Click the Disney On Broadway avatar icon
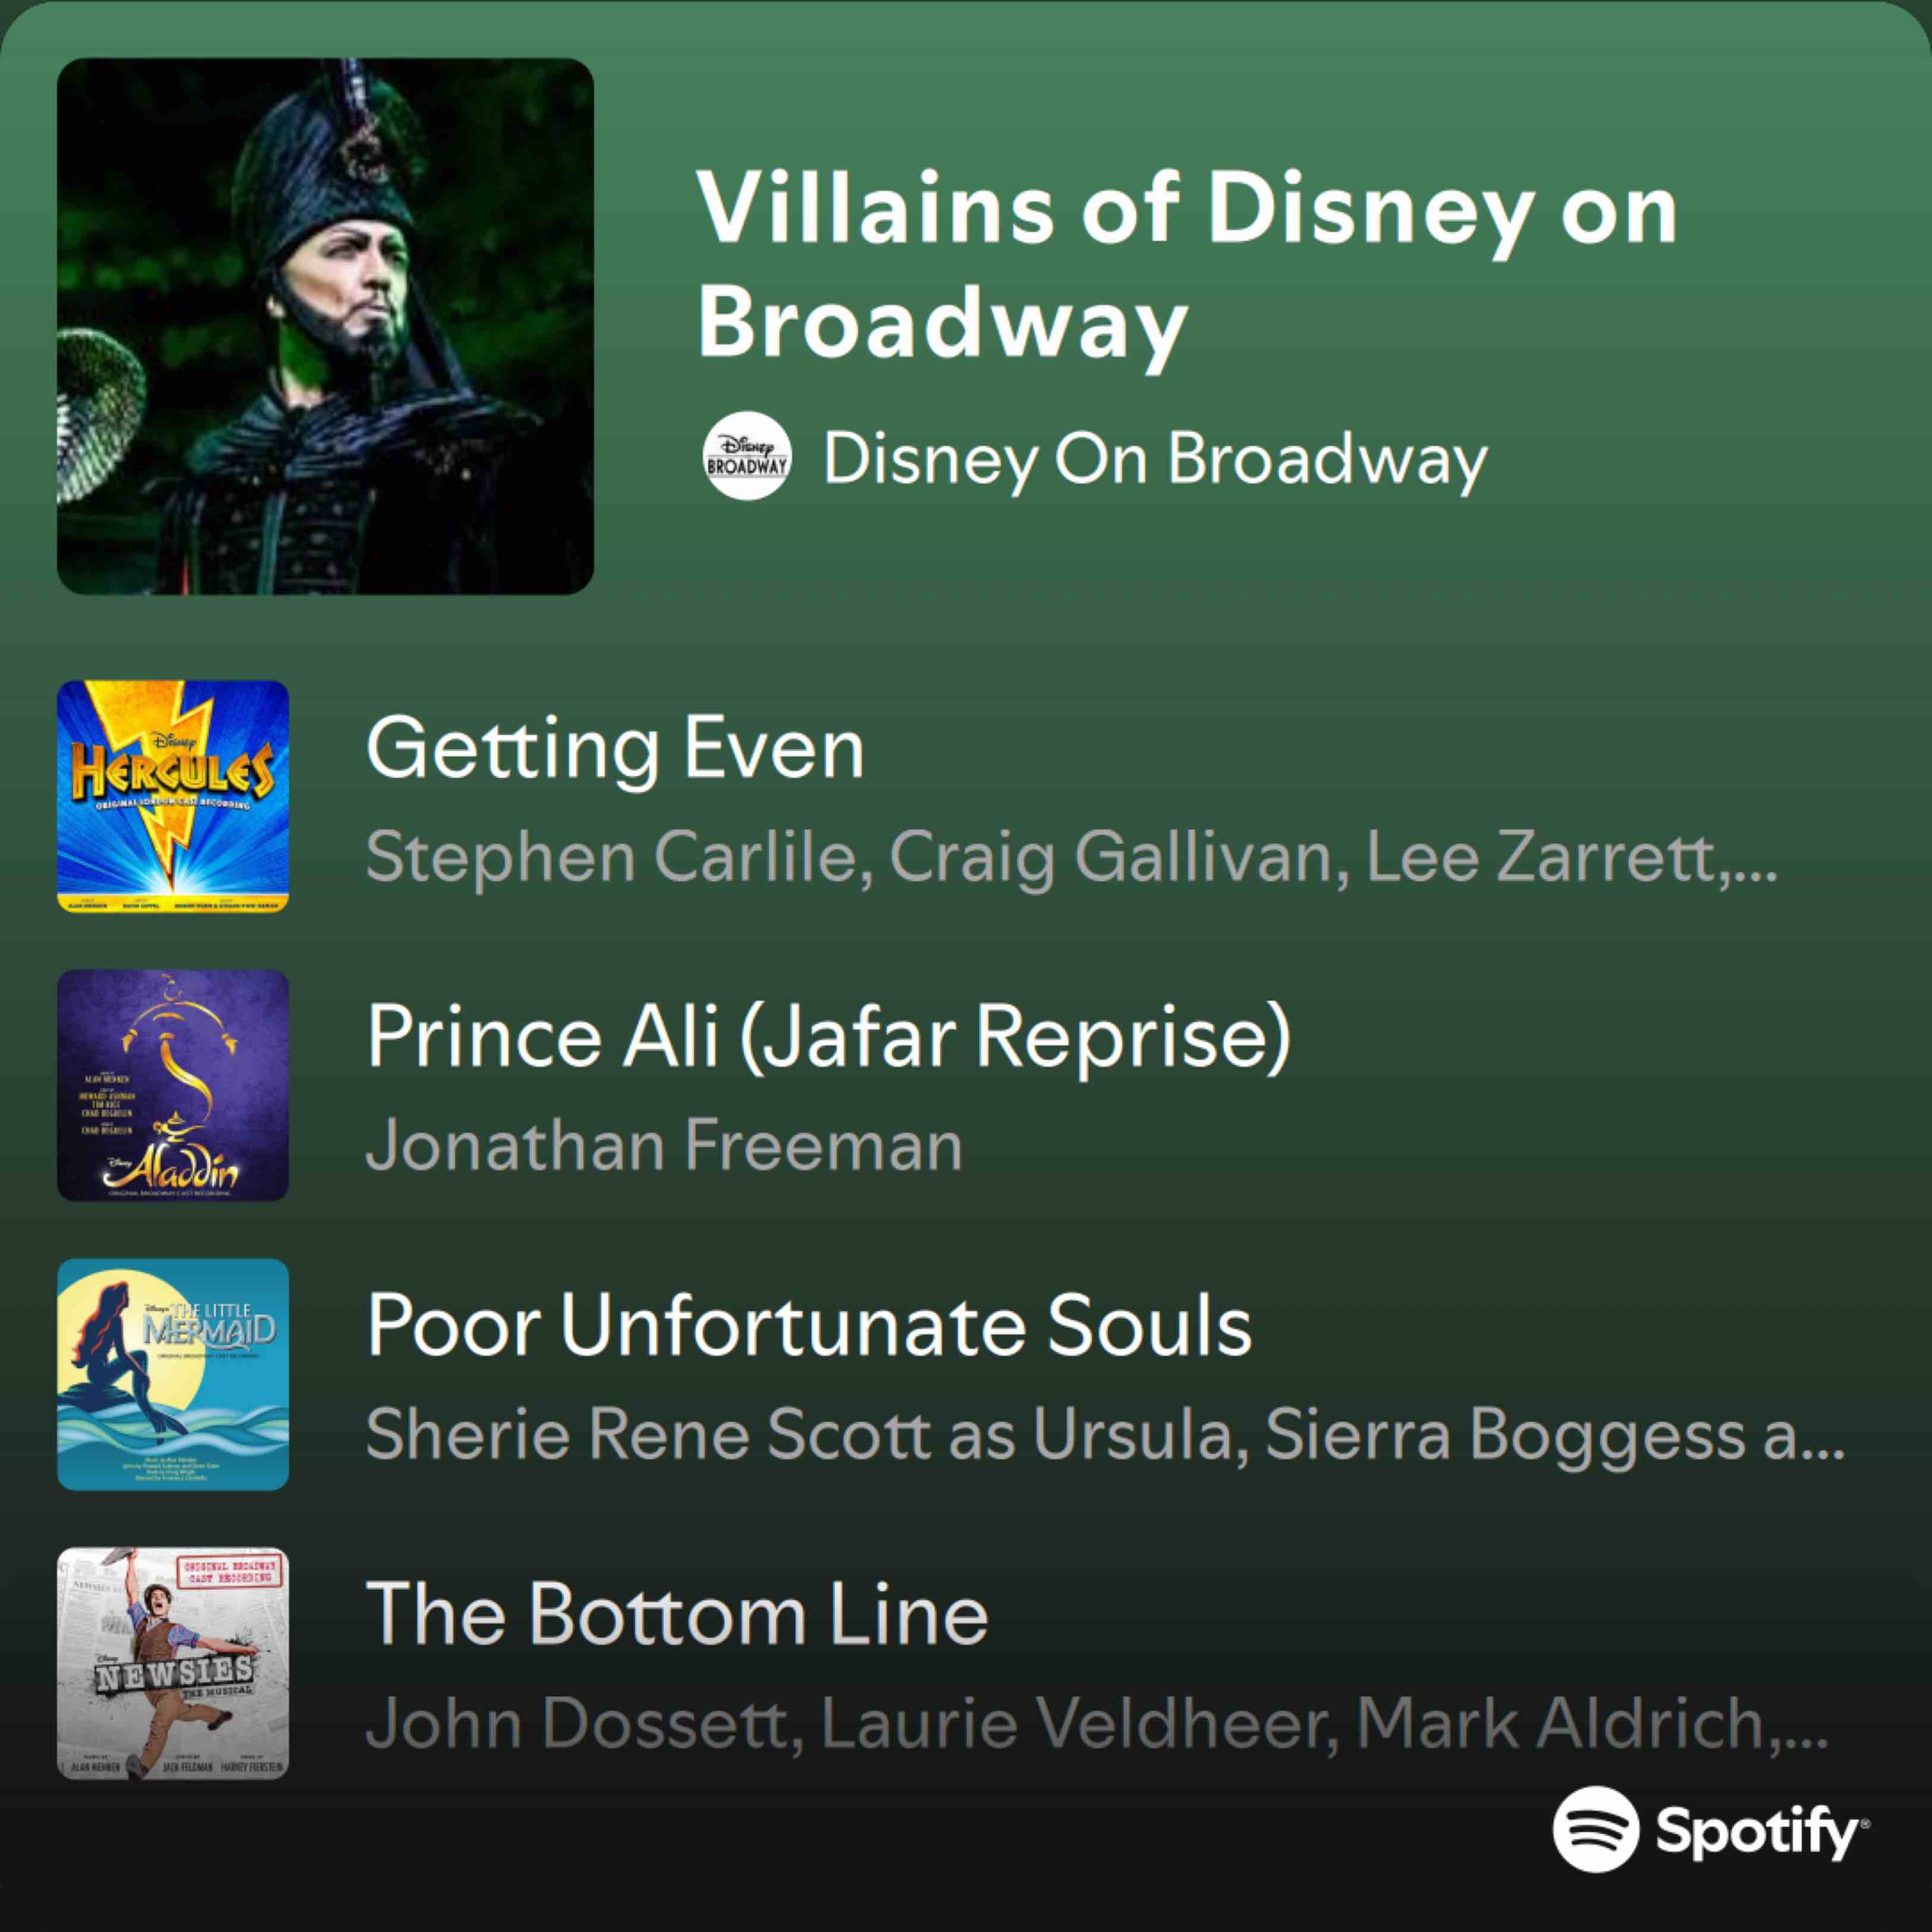The image size is (1932, 1932). [747, 456]
